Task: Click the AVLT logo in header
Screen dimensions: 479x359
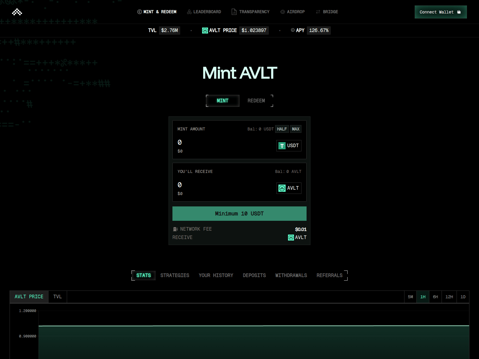Action: tap(17, 12)
